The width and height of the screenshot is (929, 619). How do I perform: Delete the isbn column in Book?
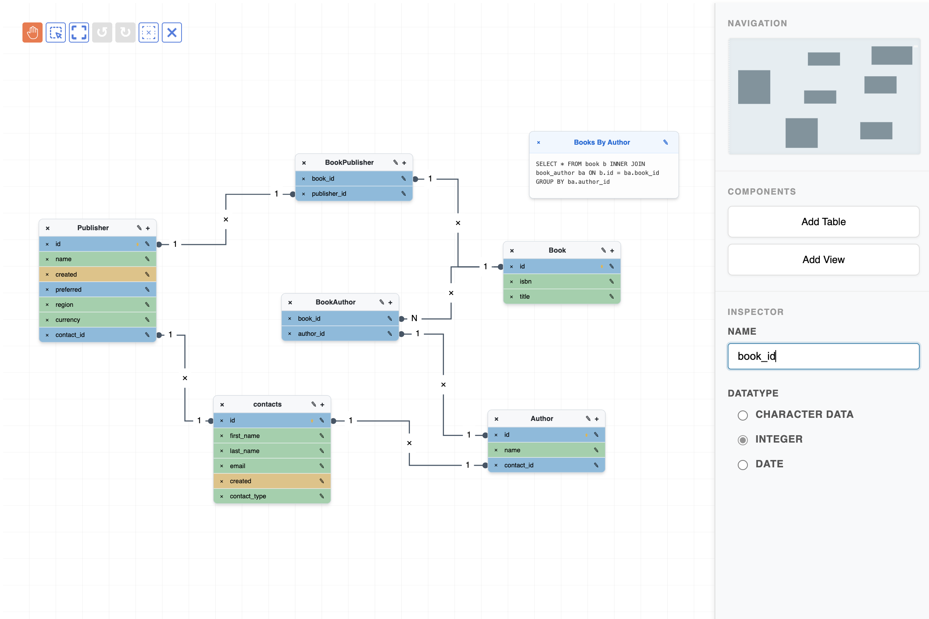(511, 282)
